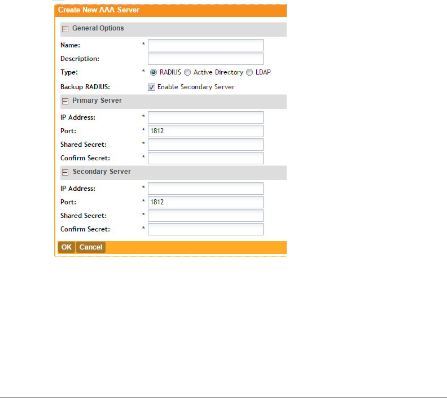Uncheck Enable Secondary Server
This screenshot has width=447, height=398.
click(151, 88)
